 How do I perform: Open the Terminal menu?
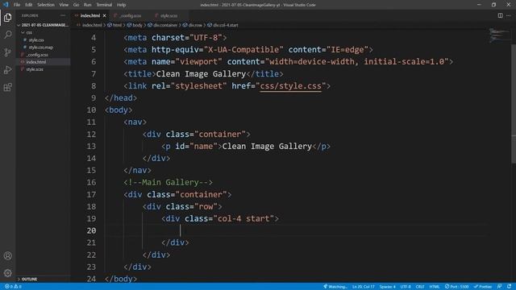click(x=104, y=5)
